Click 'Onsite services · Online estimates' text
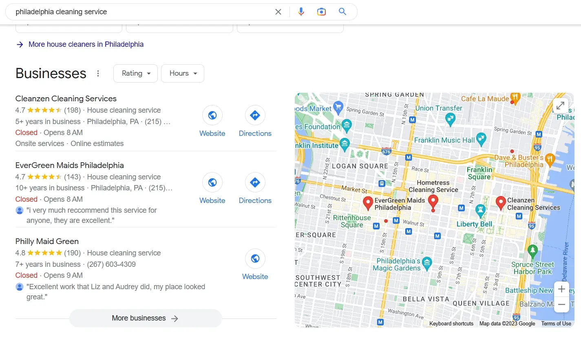Viewport: 581px width, 338px height. pyautogui.click(x=70, y=144)
